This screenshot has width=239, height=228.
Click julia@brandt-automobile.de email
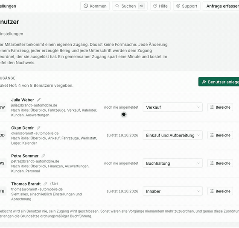(x=34, y=105)
